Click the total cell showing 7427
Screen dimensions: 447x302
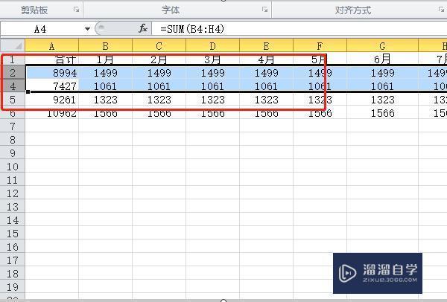click(52, 86)
